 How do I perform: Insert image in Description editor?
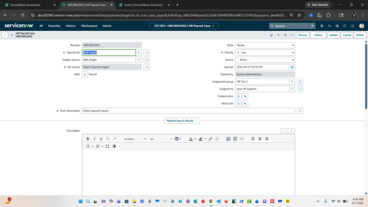(228, 139)
